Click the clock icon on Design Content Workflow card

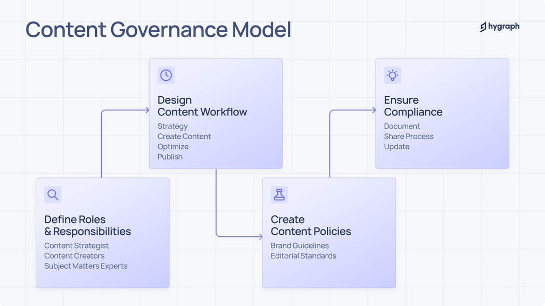(166, 75)
